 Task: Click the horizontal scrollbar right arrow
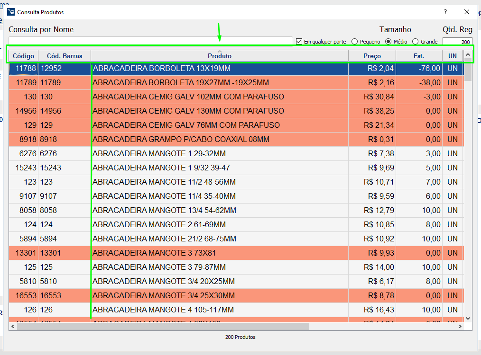click(459, 327)
